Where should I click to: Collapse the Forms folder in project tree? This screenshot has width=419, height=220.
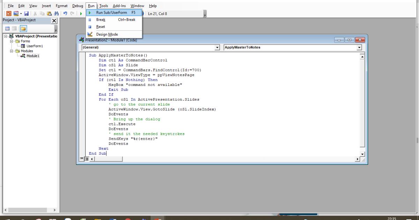point(11,41)
